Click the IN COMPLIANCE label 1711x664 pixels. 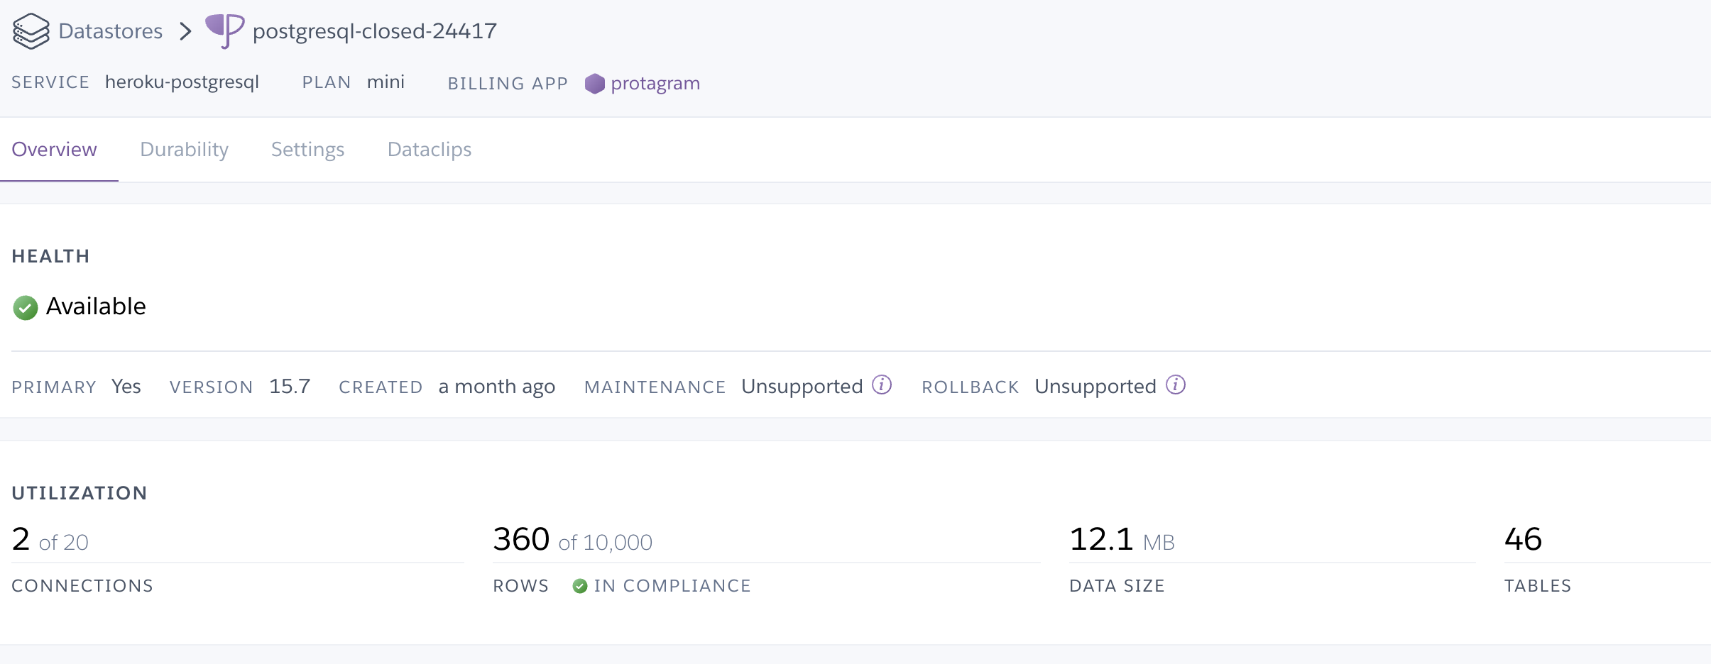[x=672, y=586]
